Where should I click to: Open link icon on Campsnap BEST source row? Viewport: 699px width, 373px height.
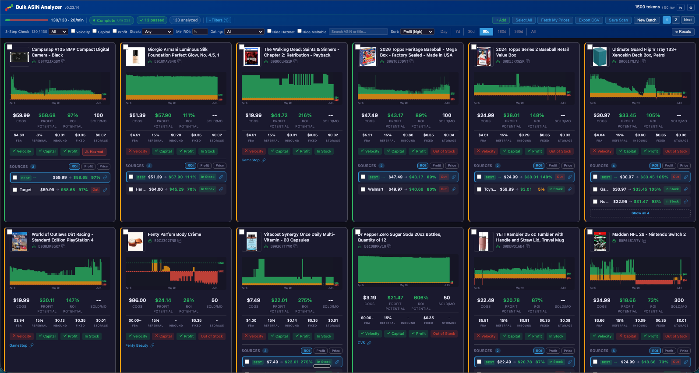click(x=105, y=178)
